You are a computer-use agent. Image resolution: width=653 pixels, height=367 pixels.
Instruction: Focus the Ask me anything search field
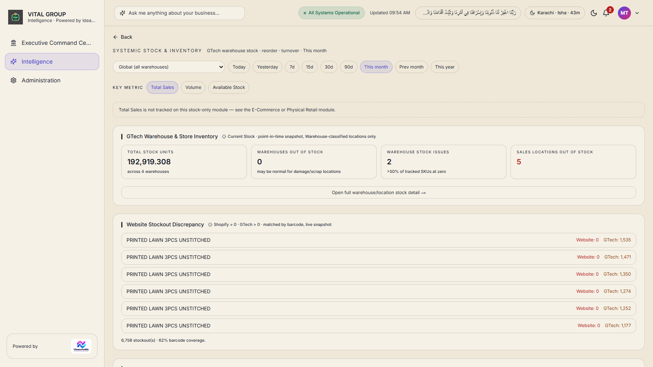[180, 13]
